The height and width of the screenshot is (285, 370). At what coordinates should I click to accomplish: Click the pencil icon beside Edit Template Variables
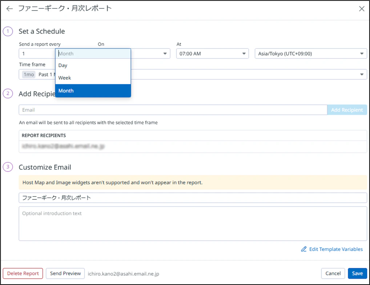304,249
